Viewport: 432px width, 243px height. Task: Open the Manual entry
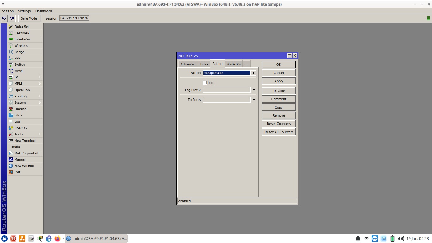click(x=25, y=159)
